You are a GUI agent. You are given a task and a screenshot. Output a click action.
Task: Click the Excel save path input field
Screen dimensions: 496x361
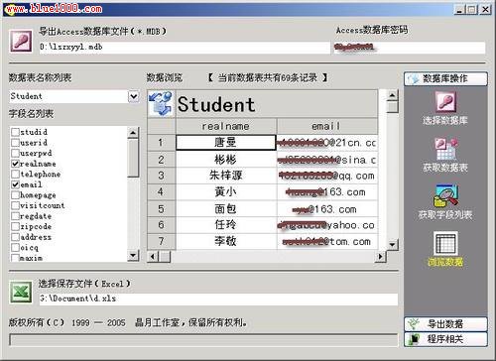pos(218,299)
